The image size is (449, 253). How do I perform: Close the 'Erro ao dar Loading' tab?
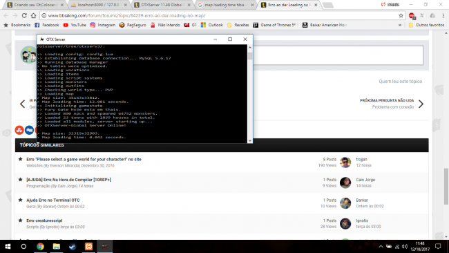[x=316, y=5]
